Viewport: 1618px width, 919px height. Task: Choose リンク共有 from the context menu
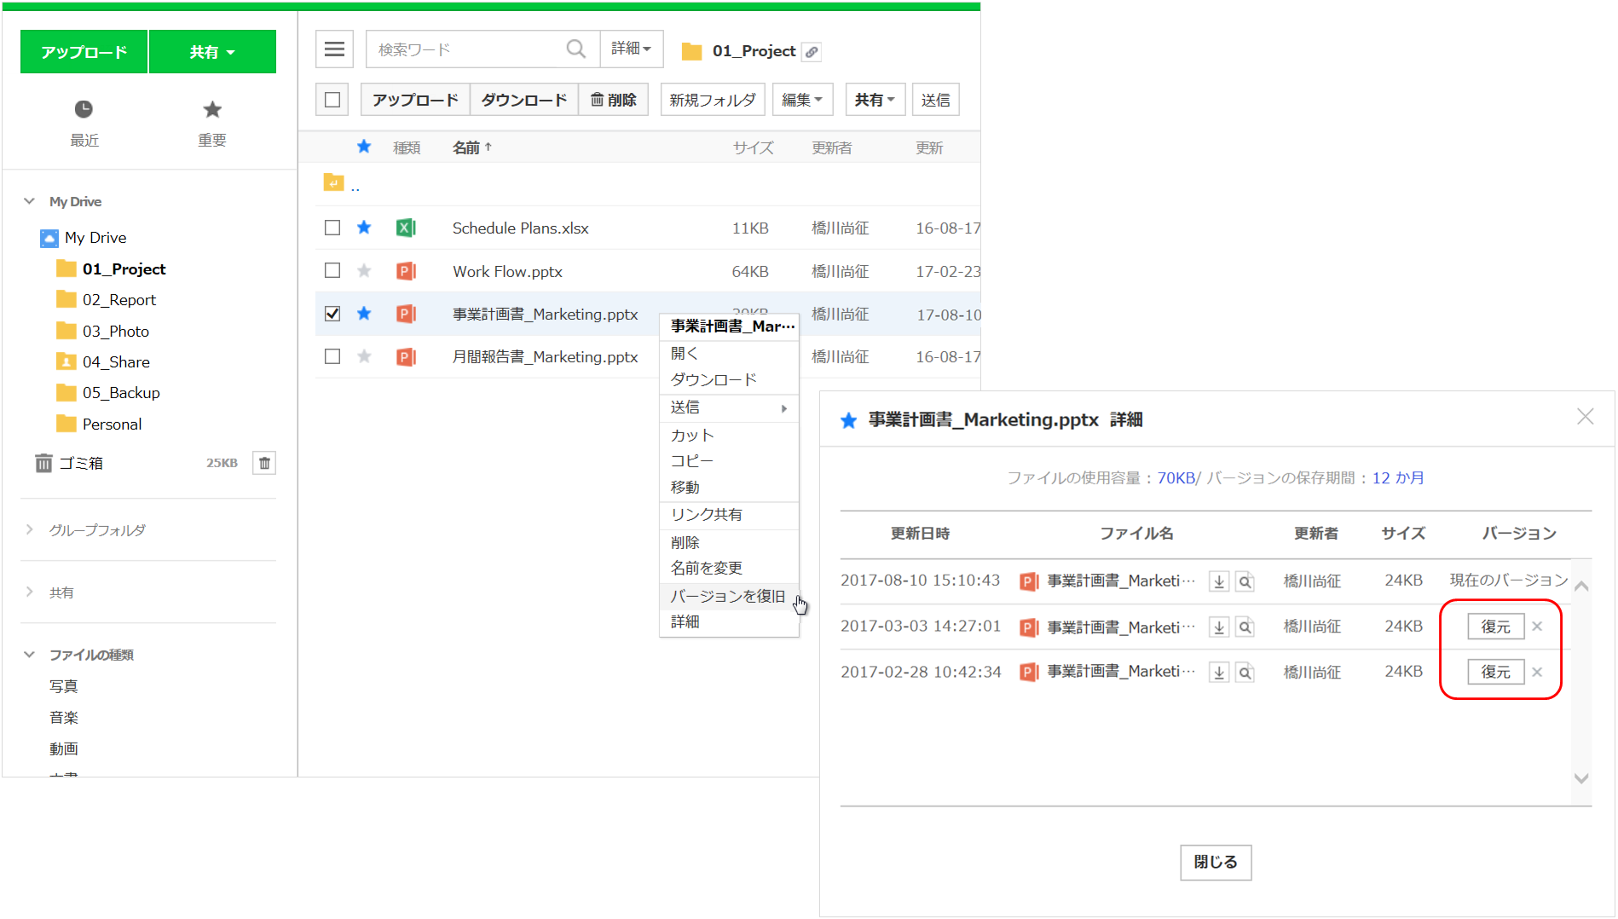tap(706, 515)
